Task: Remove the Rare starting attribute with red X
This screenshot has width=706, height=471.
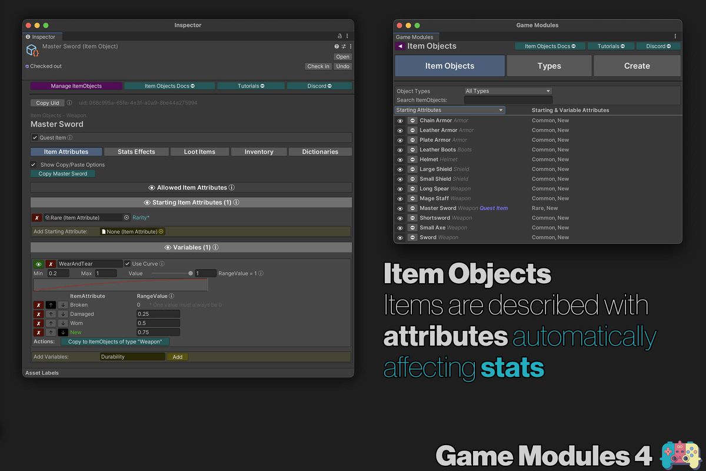Action: 37,218
